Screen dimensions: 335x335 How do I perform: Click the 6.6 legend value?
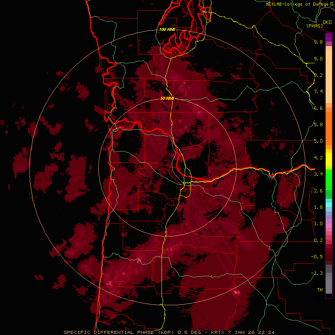pyautogui.click(x=318, y=108)
